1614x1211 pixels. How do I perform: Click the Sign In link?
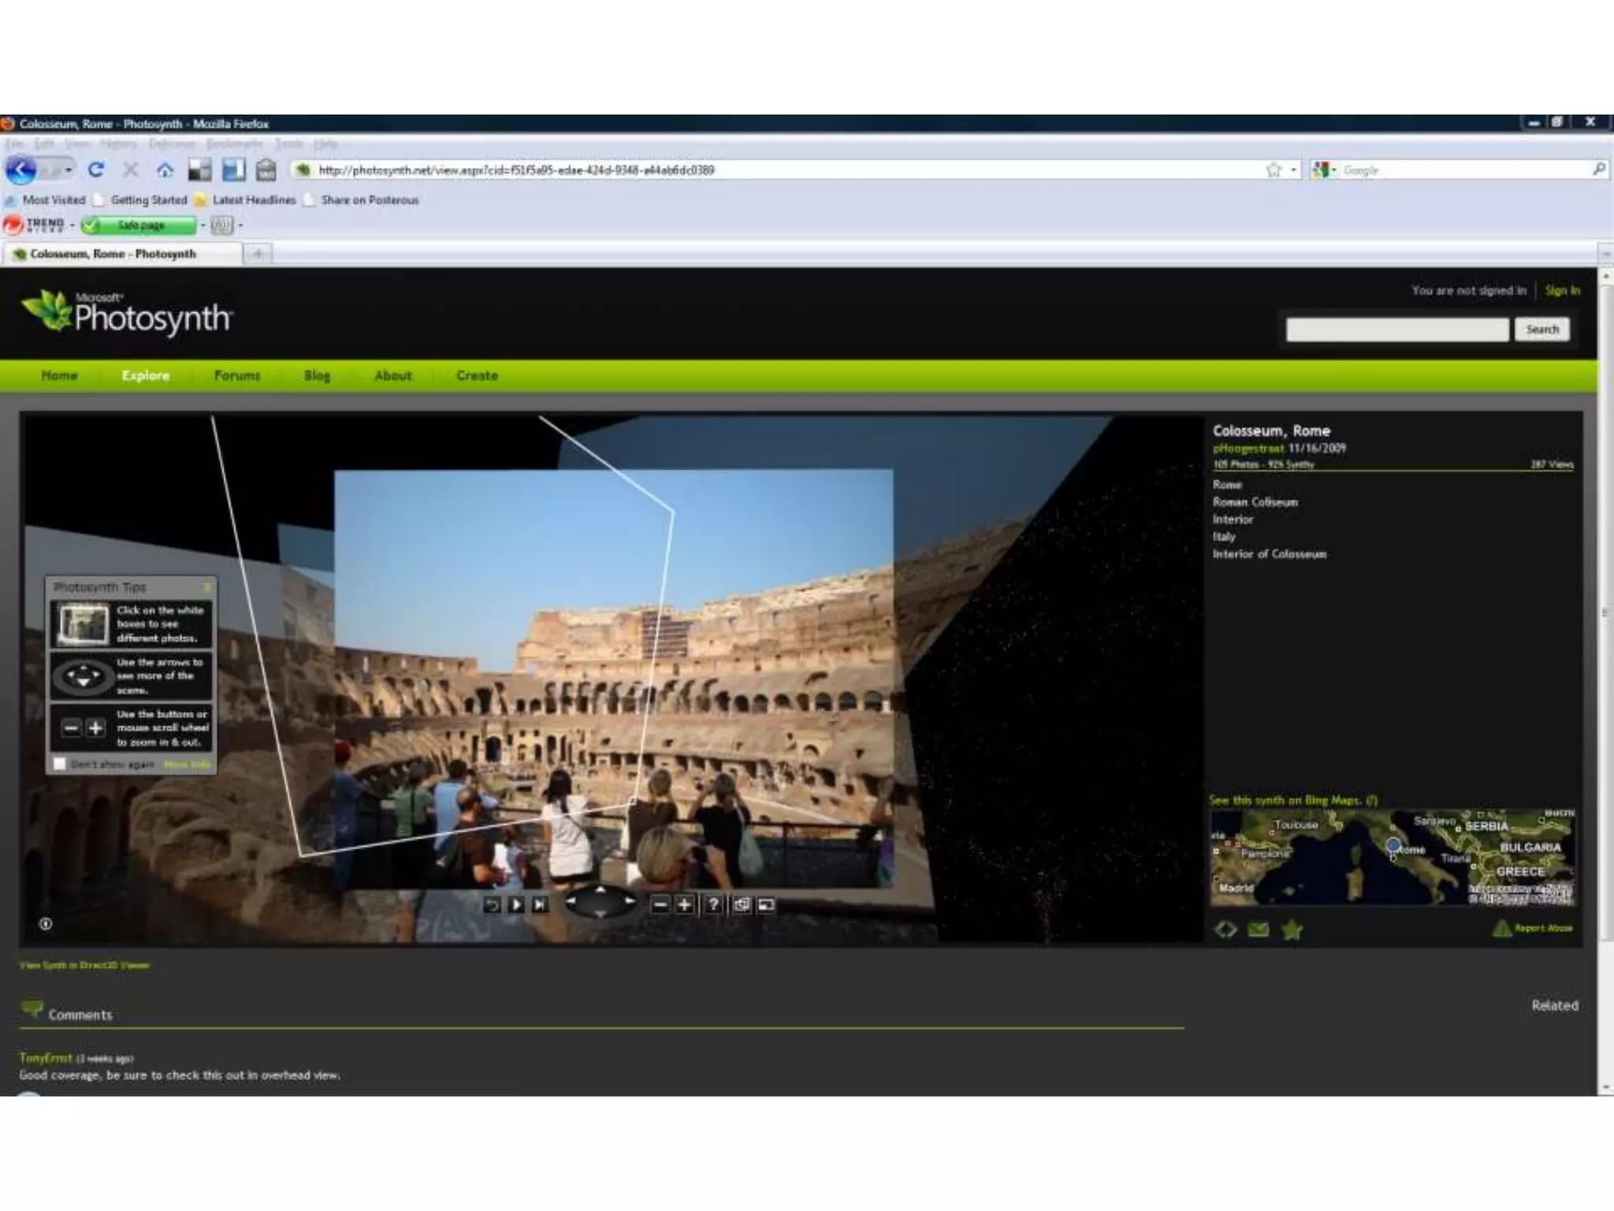click(1562, 291)
